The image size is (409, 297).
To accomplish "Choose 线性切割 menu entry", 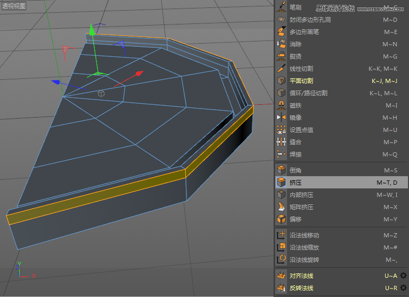I will click(342, 69).
